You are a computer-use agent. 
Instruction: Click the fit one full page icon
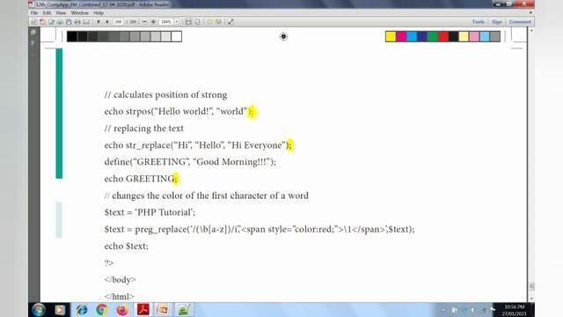197,22
